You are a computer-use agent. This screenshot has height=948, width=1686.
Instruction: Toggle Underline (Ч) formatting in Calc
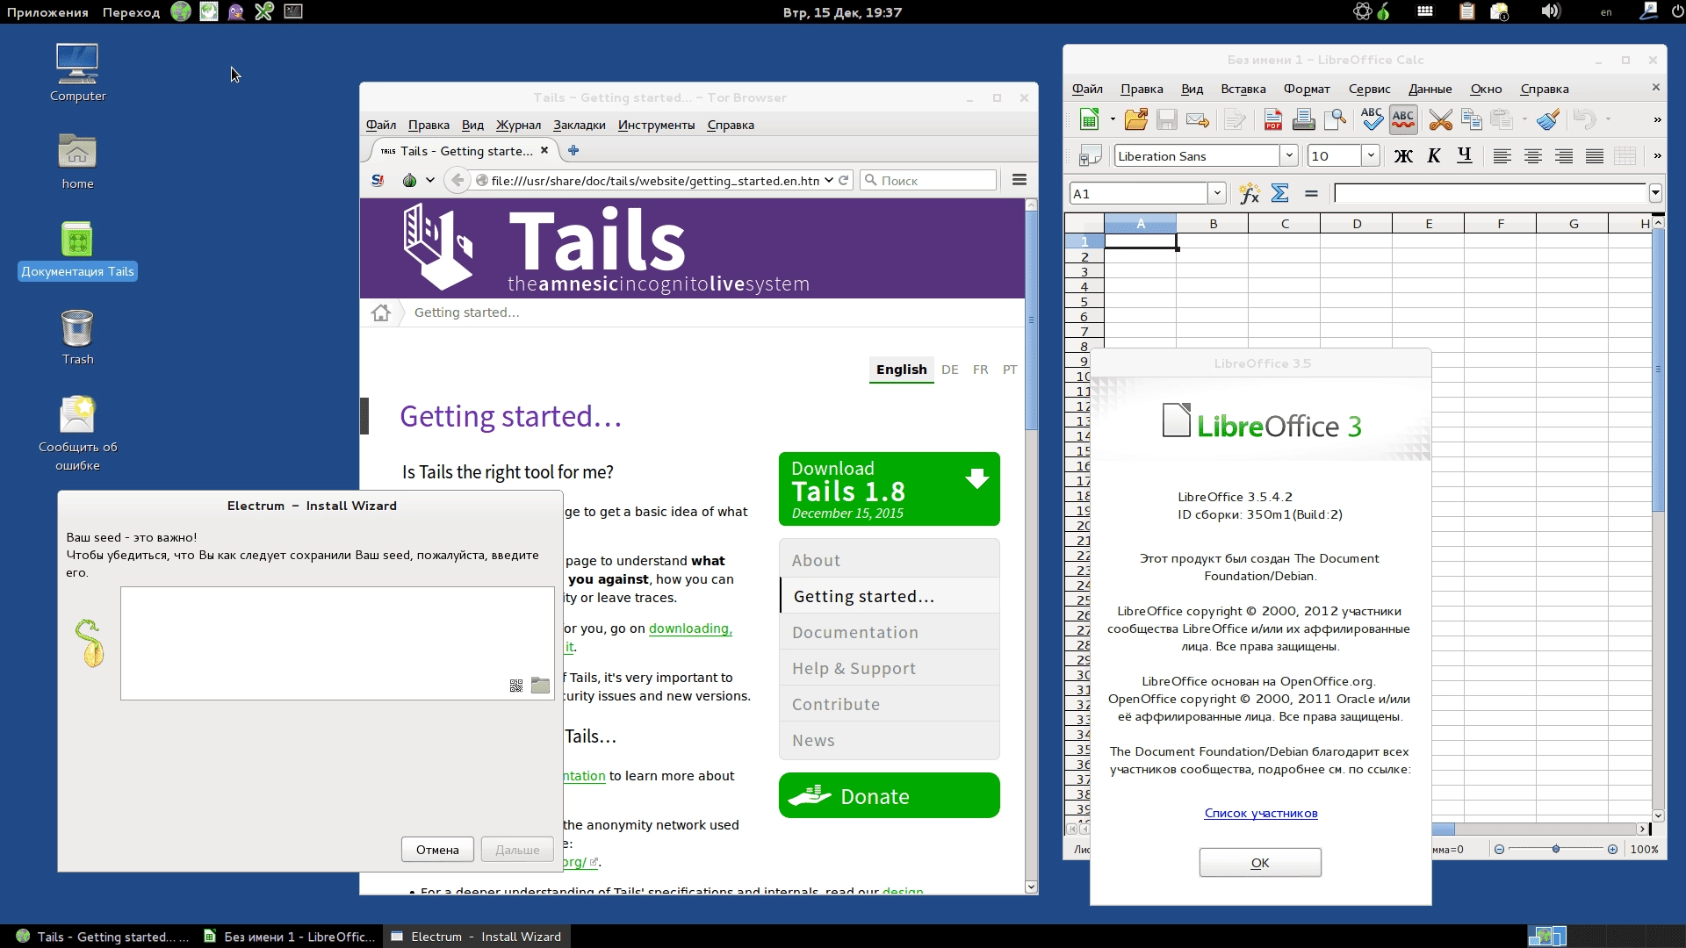pyautogui.click(x=1464, y=156)
